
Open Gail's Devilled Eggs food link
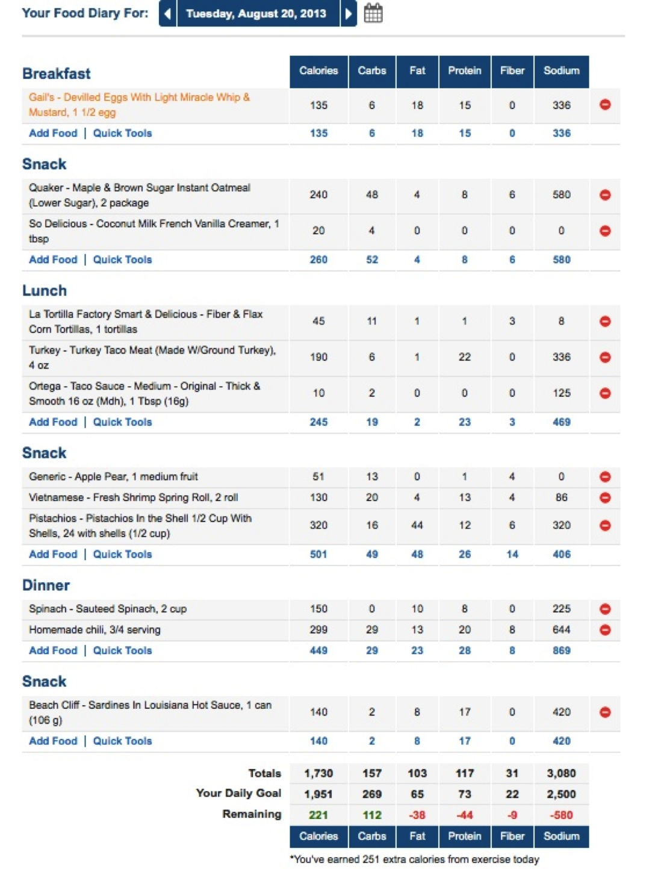(x=139, y=105)
